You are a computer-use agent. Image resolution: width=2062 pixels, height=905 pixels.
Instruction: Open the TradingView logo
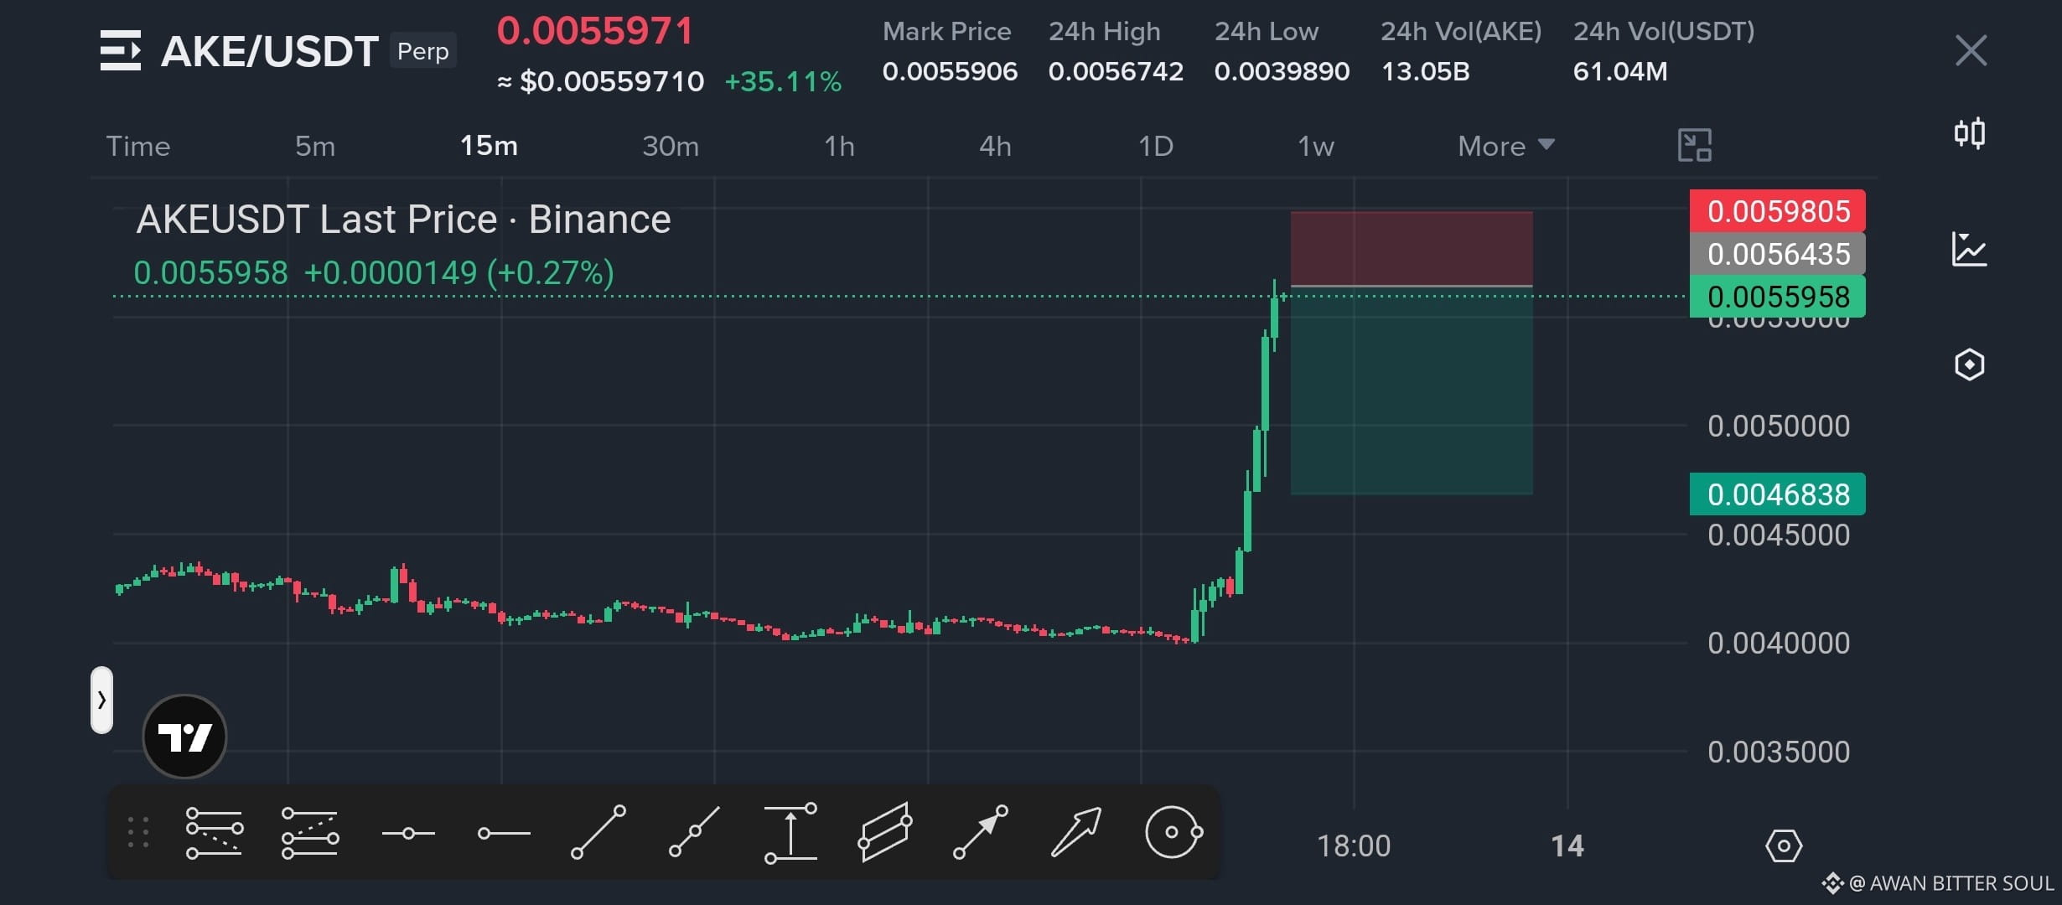184,737
